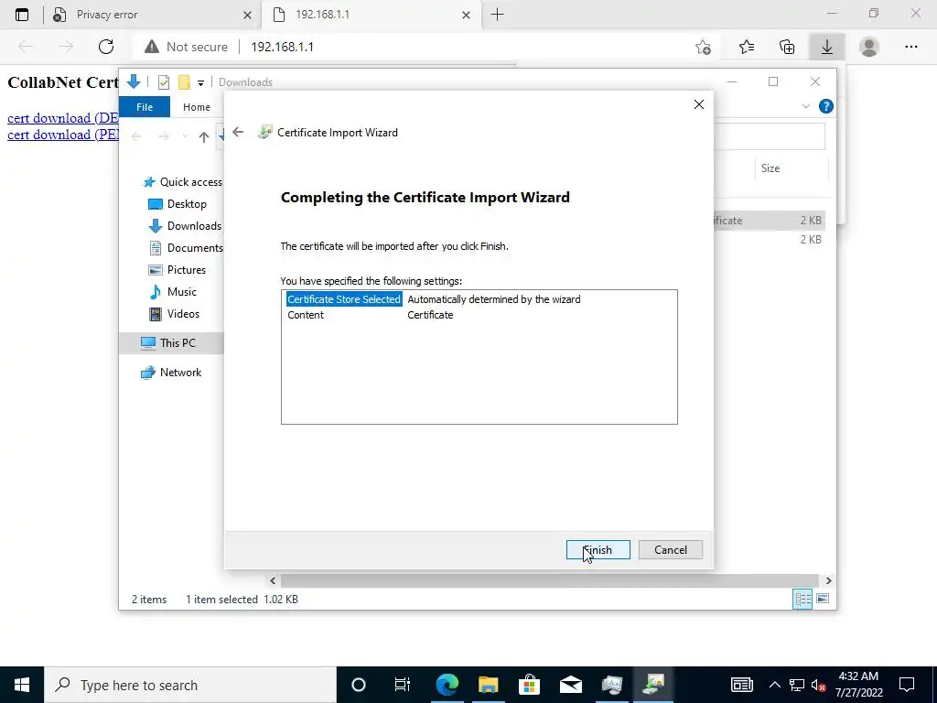Switch to the Privacy error browser tab
Viewport: 937px width, 703px height.
pyautogui.click(x=153, y=15)
